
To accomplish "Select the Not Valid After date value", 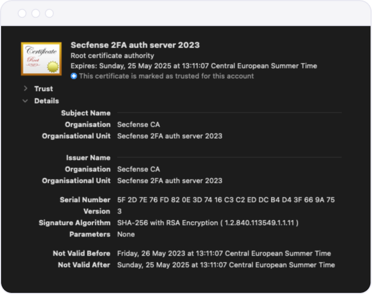I will pyautogui.click(x=225, y=265).
